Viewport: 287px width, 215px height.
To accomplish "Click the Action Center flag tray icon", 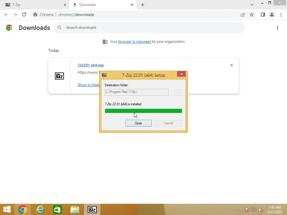I will point(247,210).
